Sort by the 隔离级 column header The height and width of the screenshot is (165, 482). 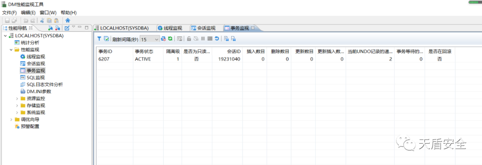[173, 51]
